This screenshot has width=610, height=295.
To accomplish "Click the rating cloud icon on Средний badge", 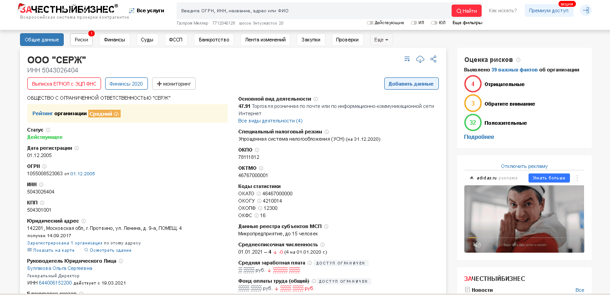I will point(117,114).
